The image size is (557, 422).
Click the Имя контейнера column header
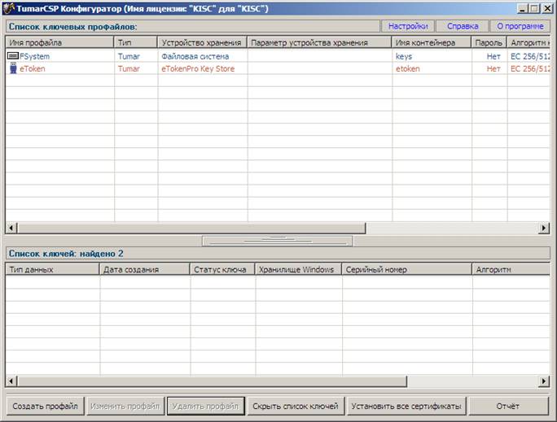(x=431, y=42)
